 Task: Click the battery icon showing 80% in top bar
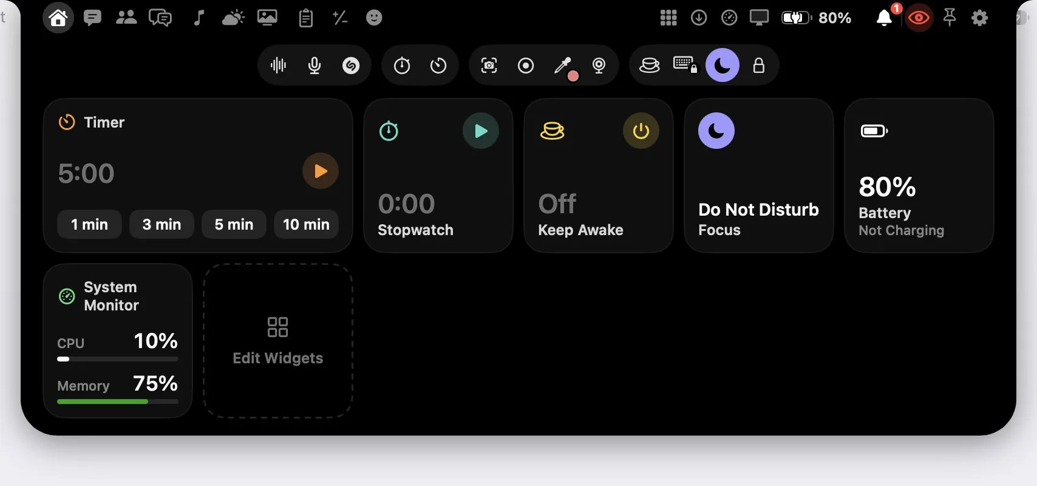(797, 18)
